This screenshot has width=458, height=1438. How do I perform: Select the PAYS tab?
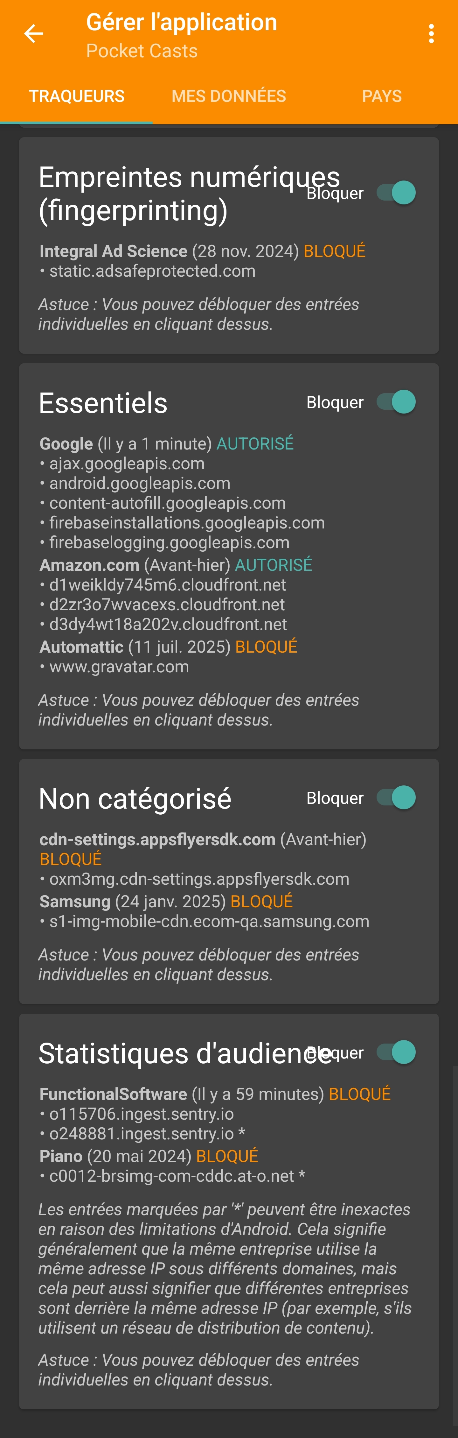pos(382,96)
